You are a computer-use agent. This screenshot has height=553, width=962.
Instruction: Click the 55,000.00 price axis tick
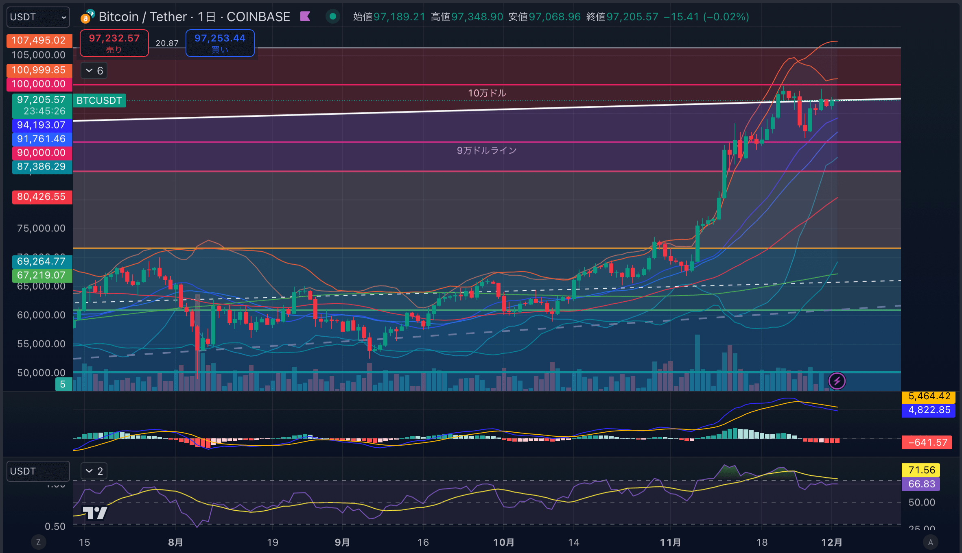tap(41, 344)
